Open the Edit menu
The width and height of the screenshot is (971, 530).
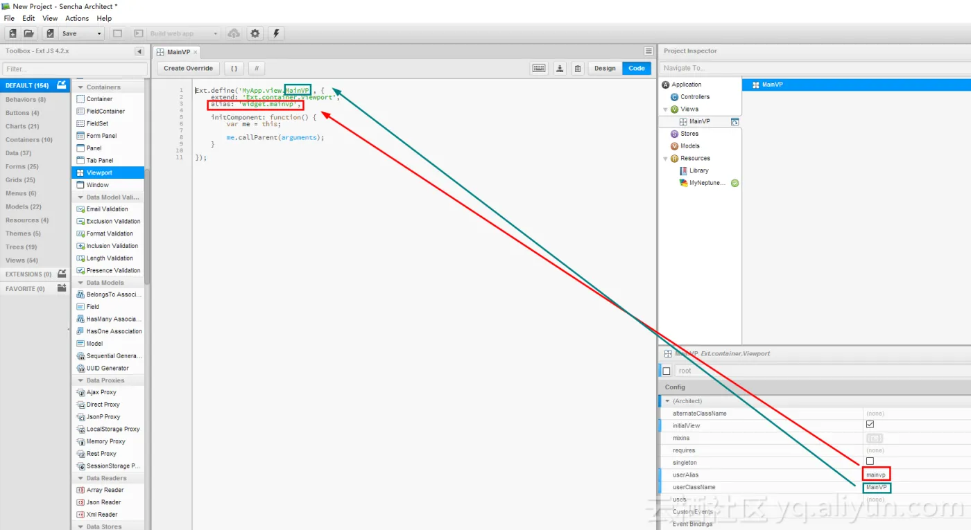pyautogui.click(x=28, y=18)
